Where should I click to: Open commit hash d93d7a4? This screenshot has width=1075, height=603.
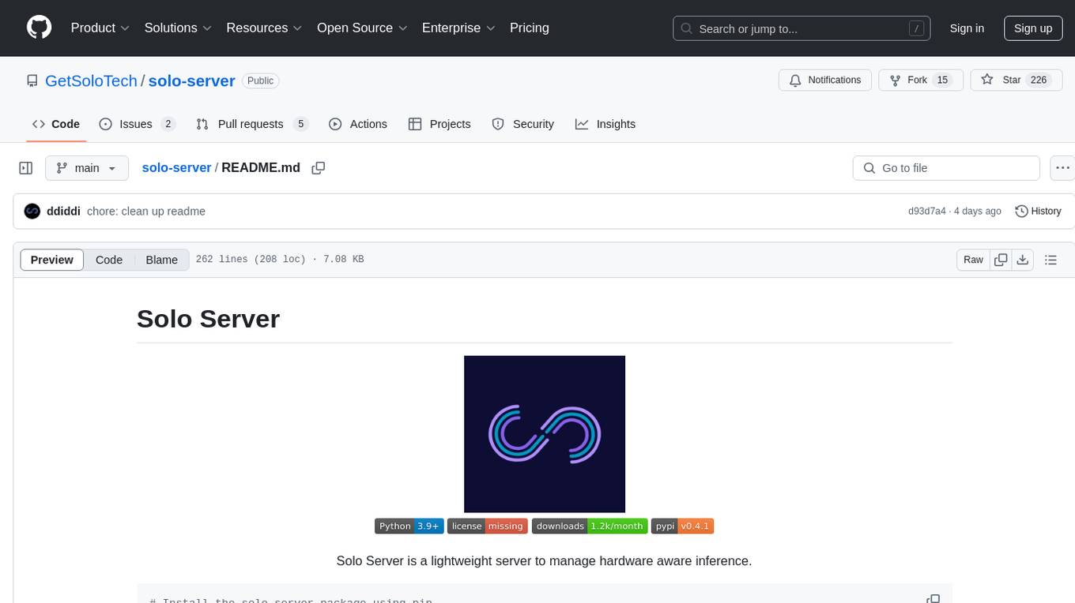click(x=927, y=211)
